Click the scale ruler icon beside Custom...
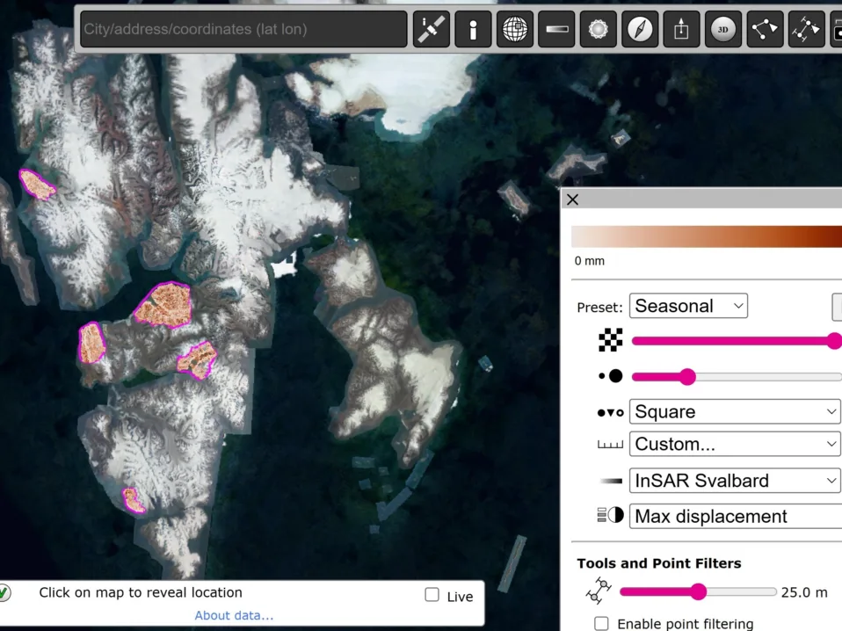The image size is (842, 631). [x=611, y=445]
